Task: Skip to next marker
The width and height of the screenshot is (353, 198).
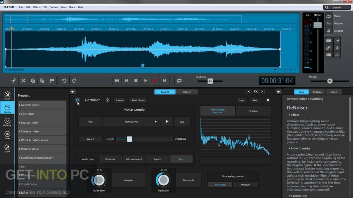Action: tap(164, 80)
